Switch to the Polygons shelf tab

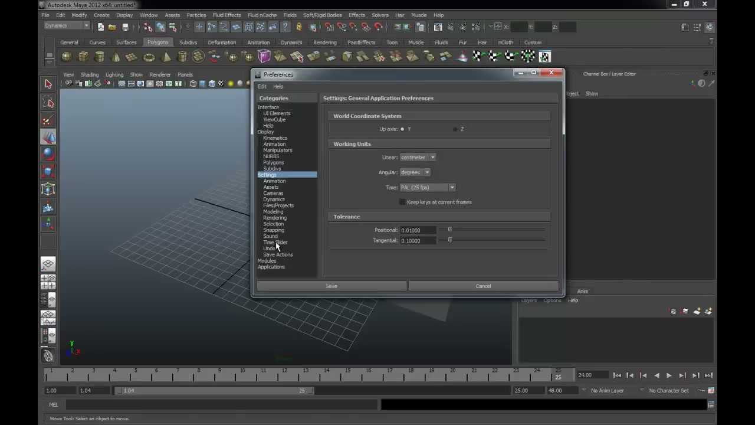(157, 42)
